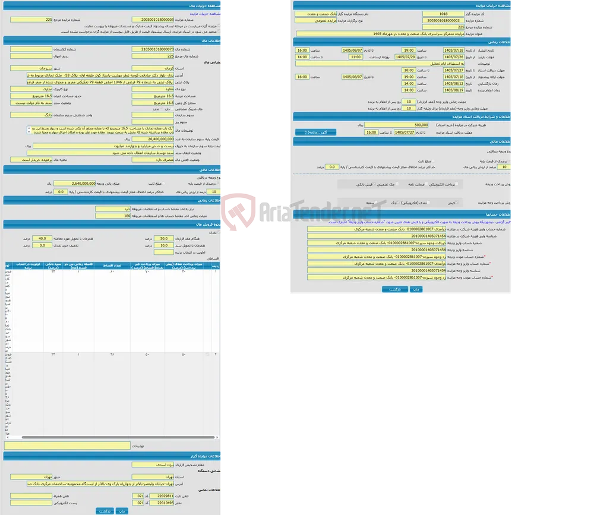
Task: Click the auction code field showing 1018
Action: pos(443,14)
